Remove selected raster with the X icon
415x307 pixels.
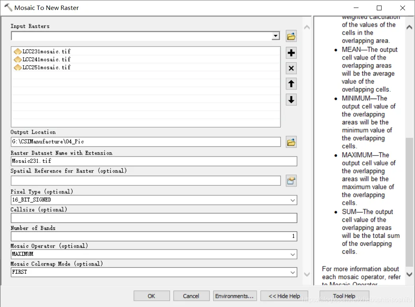coord(291,68)
